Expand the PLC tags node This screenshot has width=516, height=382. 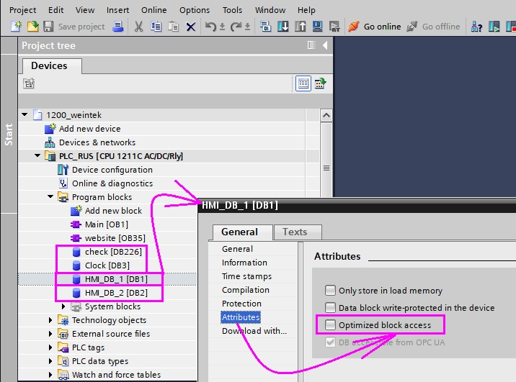click(x=50, y=347)
